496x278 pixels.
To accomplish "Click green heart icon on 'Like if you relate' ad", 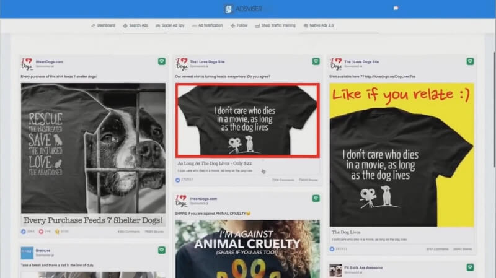I will click(x=470, y=61).
